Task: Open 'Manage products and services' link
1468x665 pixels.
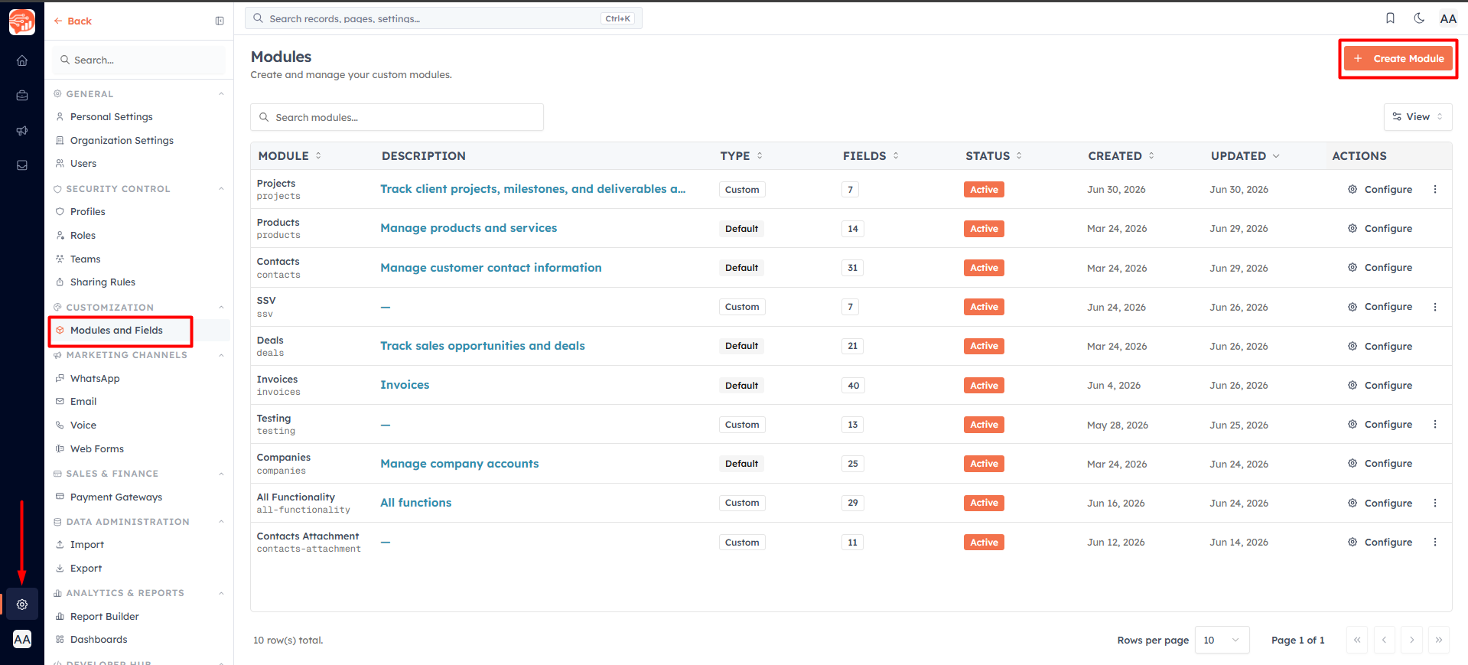Action: click(468, 228)
